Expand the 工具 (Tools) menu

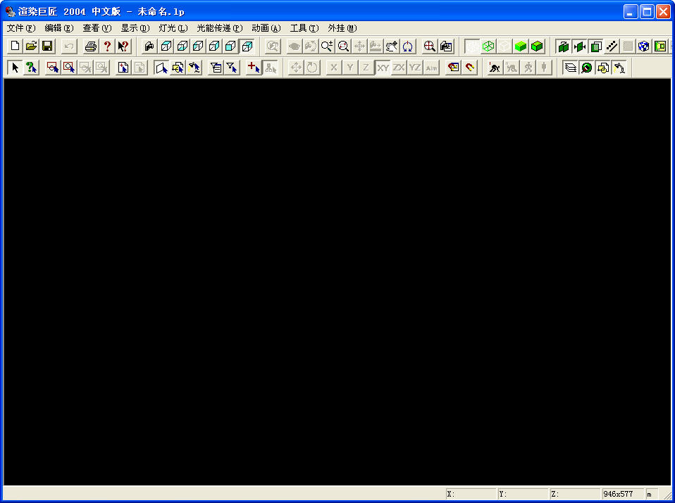304,28
